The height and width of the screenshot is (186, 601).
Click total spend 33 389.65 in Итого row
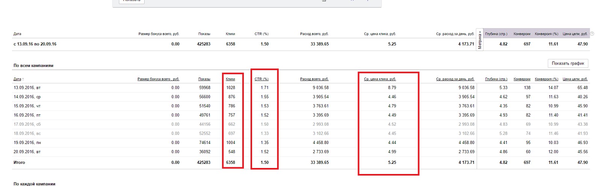point(320,162)
